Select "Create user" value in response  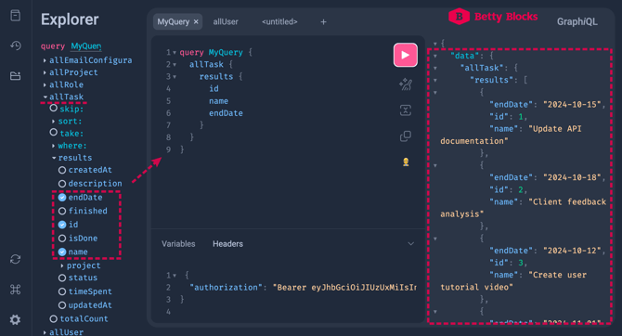coord(557,275)
